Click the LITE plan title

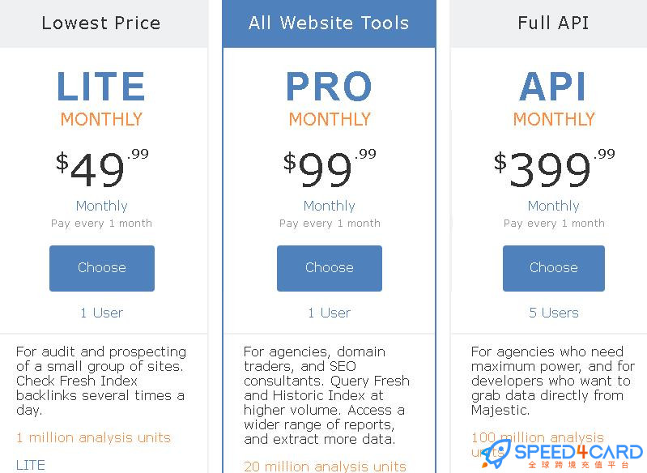pyautogui.click(x=101, y=87)
